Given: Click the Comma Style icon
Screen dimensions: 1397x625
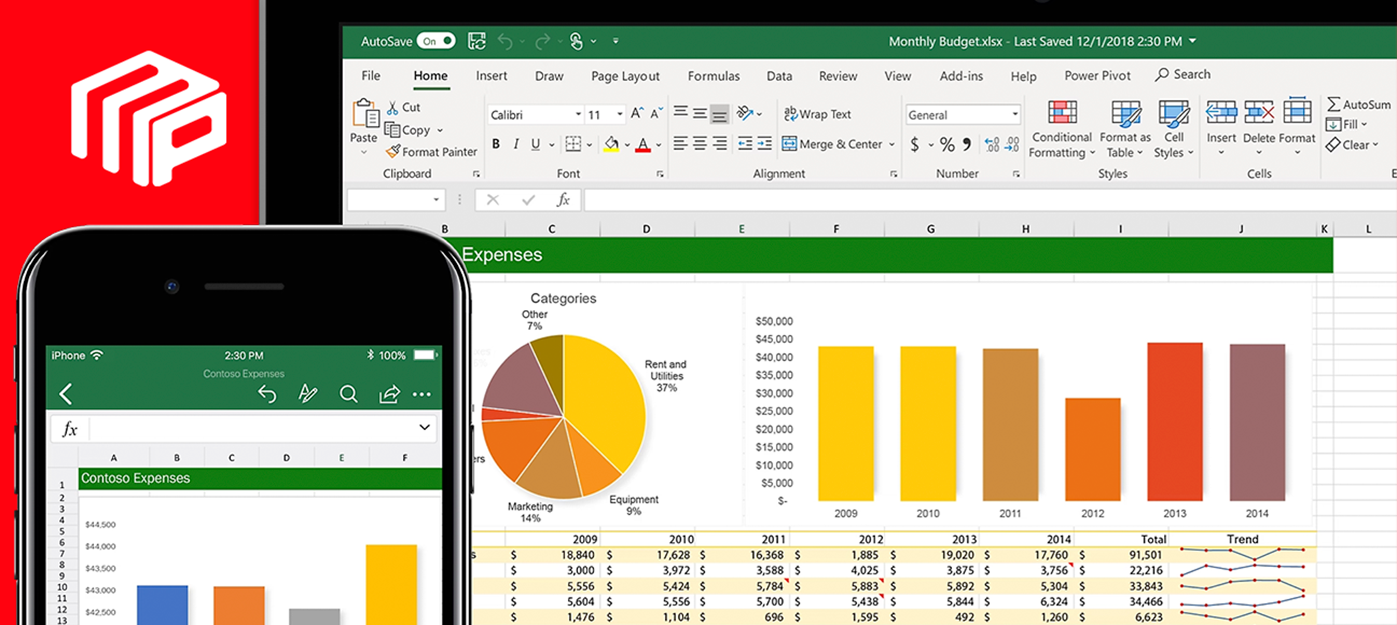Looking at the screenshot, I should pos(966,144).
